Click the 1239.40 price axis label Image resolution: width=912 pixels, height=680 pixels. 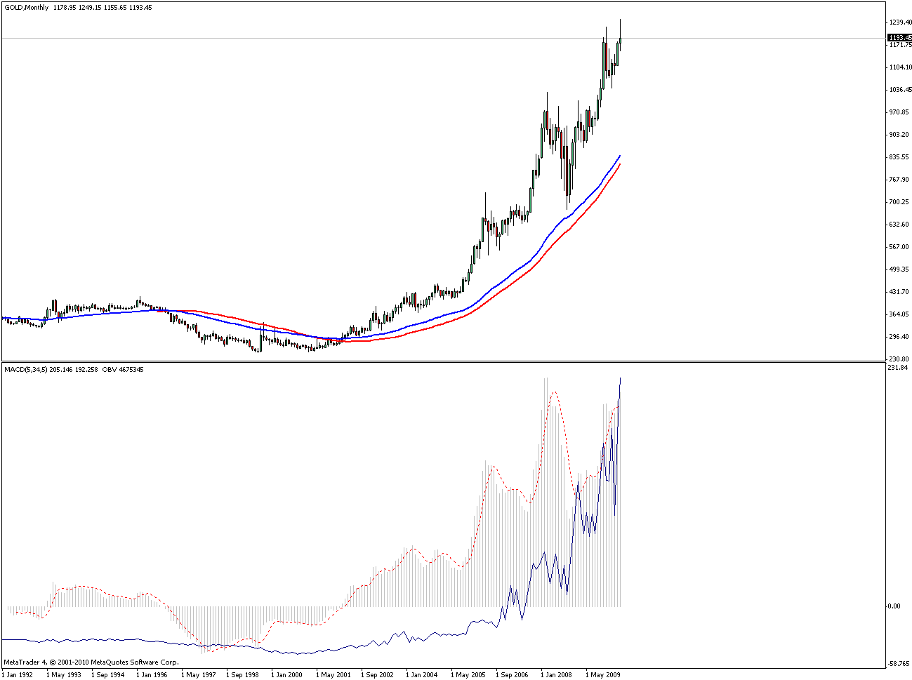click(900, 22)
